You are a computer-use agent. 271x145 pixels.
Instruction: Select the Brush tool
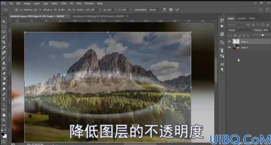point(3,58)
